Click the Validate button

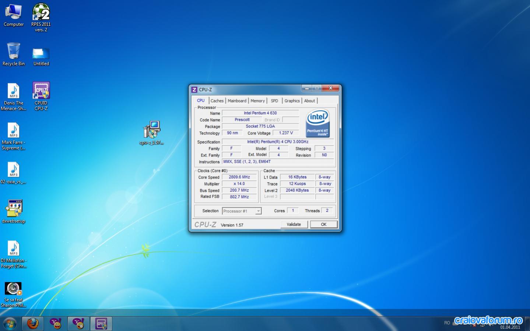click(294, 225)
